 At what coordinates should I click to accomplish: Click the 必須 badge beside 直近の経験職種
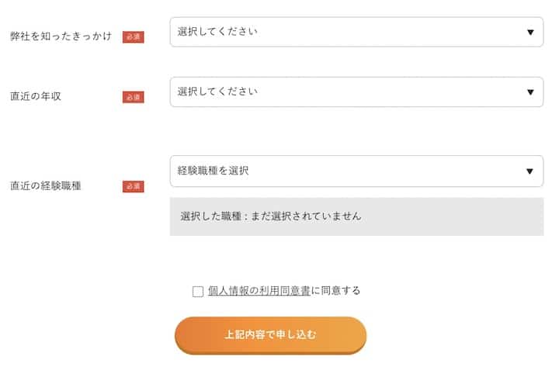[x=133, y=186]
